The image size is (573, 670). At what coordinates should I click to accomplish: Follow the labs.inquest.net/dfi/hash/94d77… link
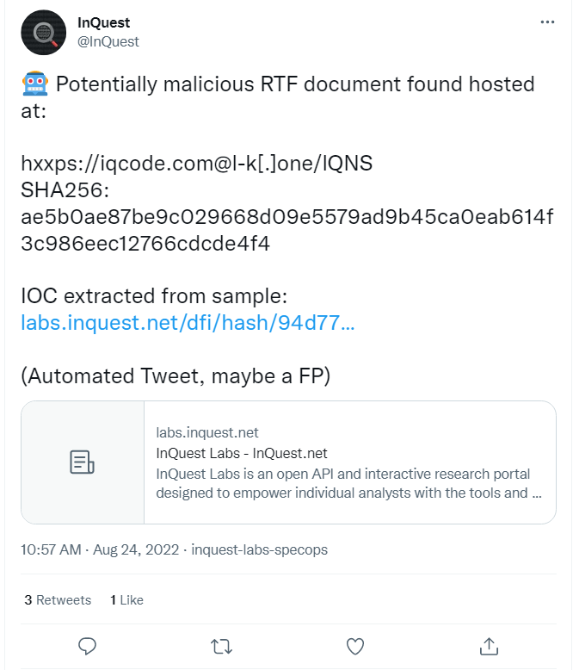click(188, 323)
